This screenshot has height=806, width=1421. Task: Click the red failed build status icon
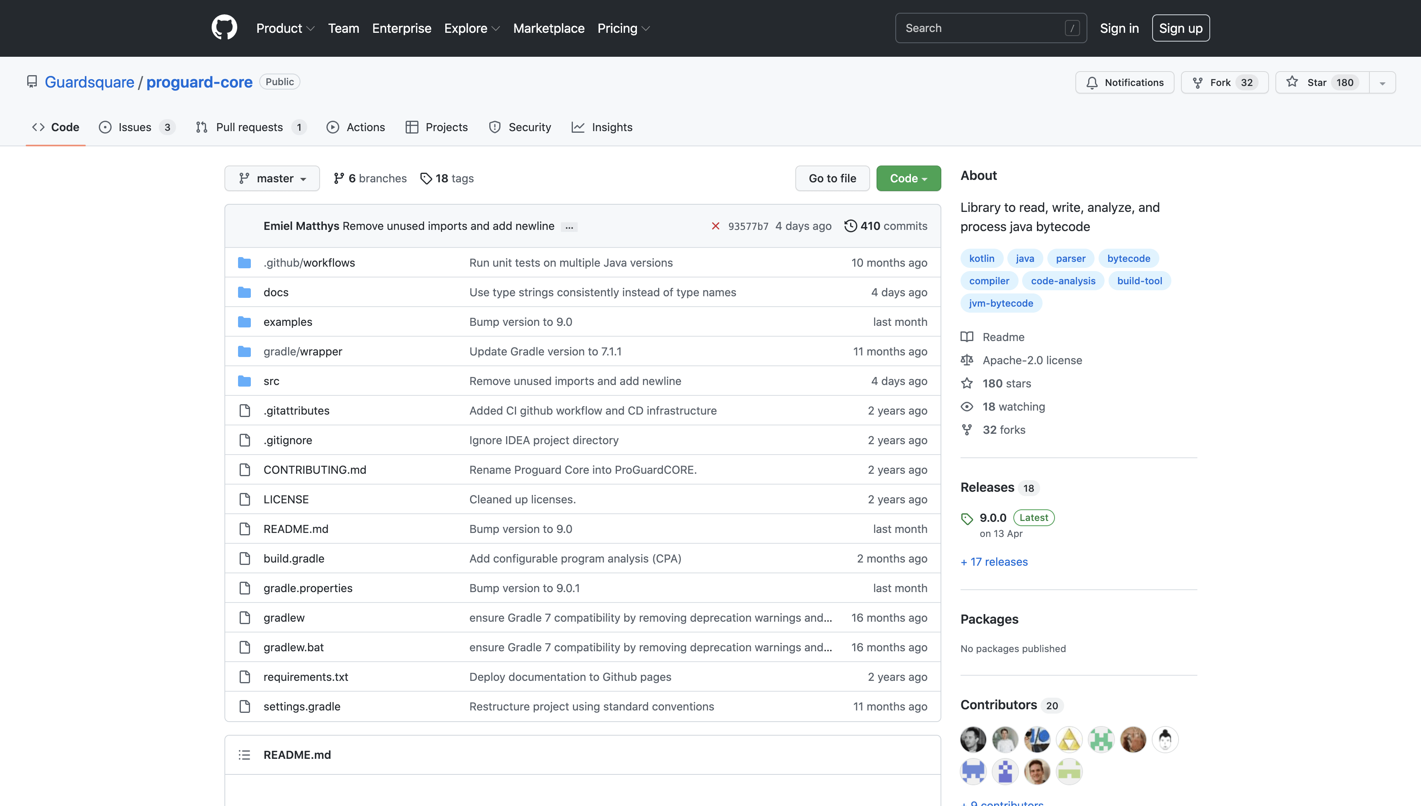click(x=715, y=226)
